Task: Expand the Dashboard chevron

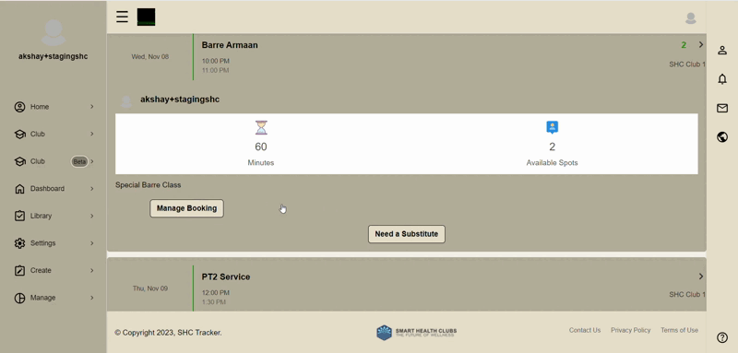Action: point(91,189)
